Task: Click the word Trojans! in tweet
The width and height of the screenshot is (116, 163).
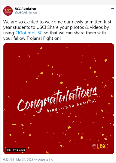Action: point(34,38)
